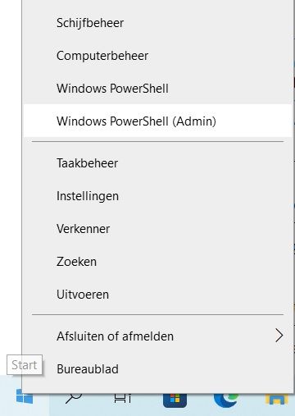Expand the Afsluiten of afmelden submenu arrow
295x416 pixels.
coord(279,336)
